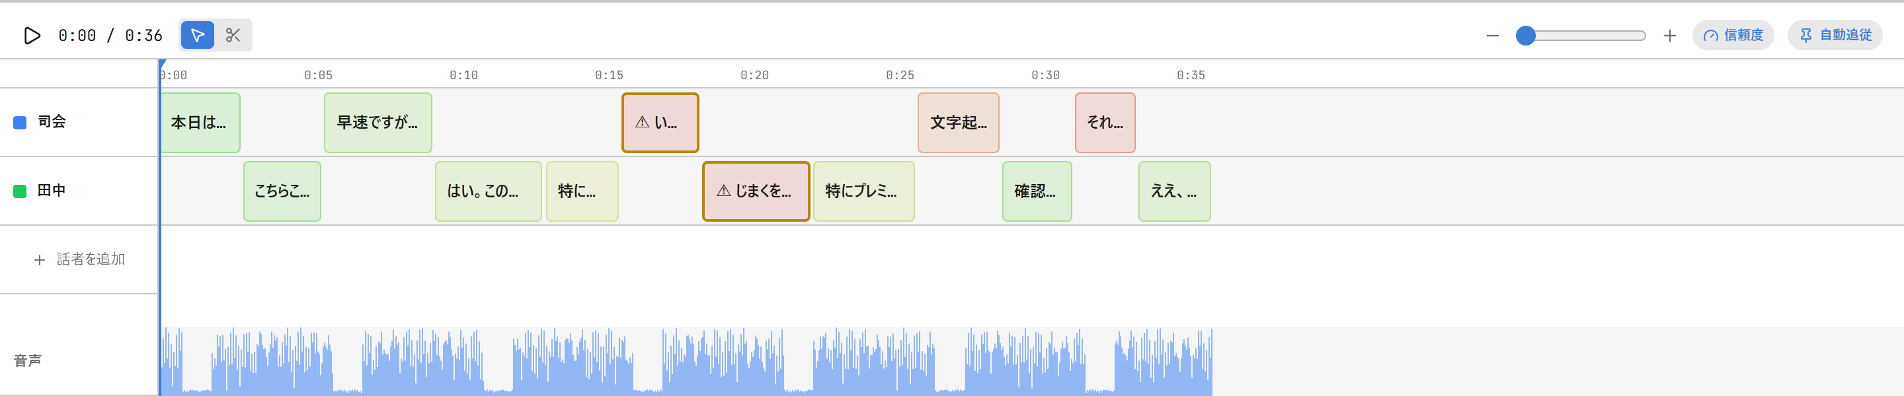Viewport: 1904px width, 396px height.
Task: Click the 0:15 mark on the ruler
Action: pos(610,75)
